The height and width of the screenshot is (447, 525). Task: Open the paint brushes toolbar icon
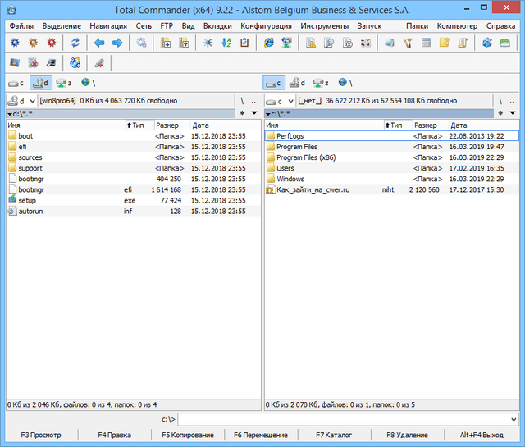pos(408,43)
